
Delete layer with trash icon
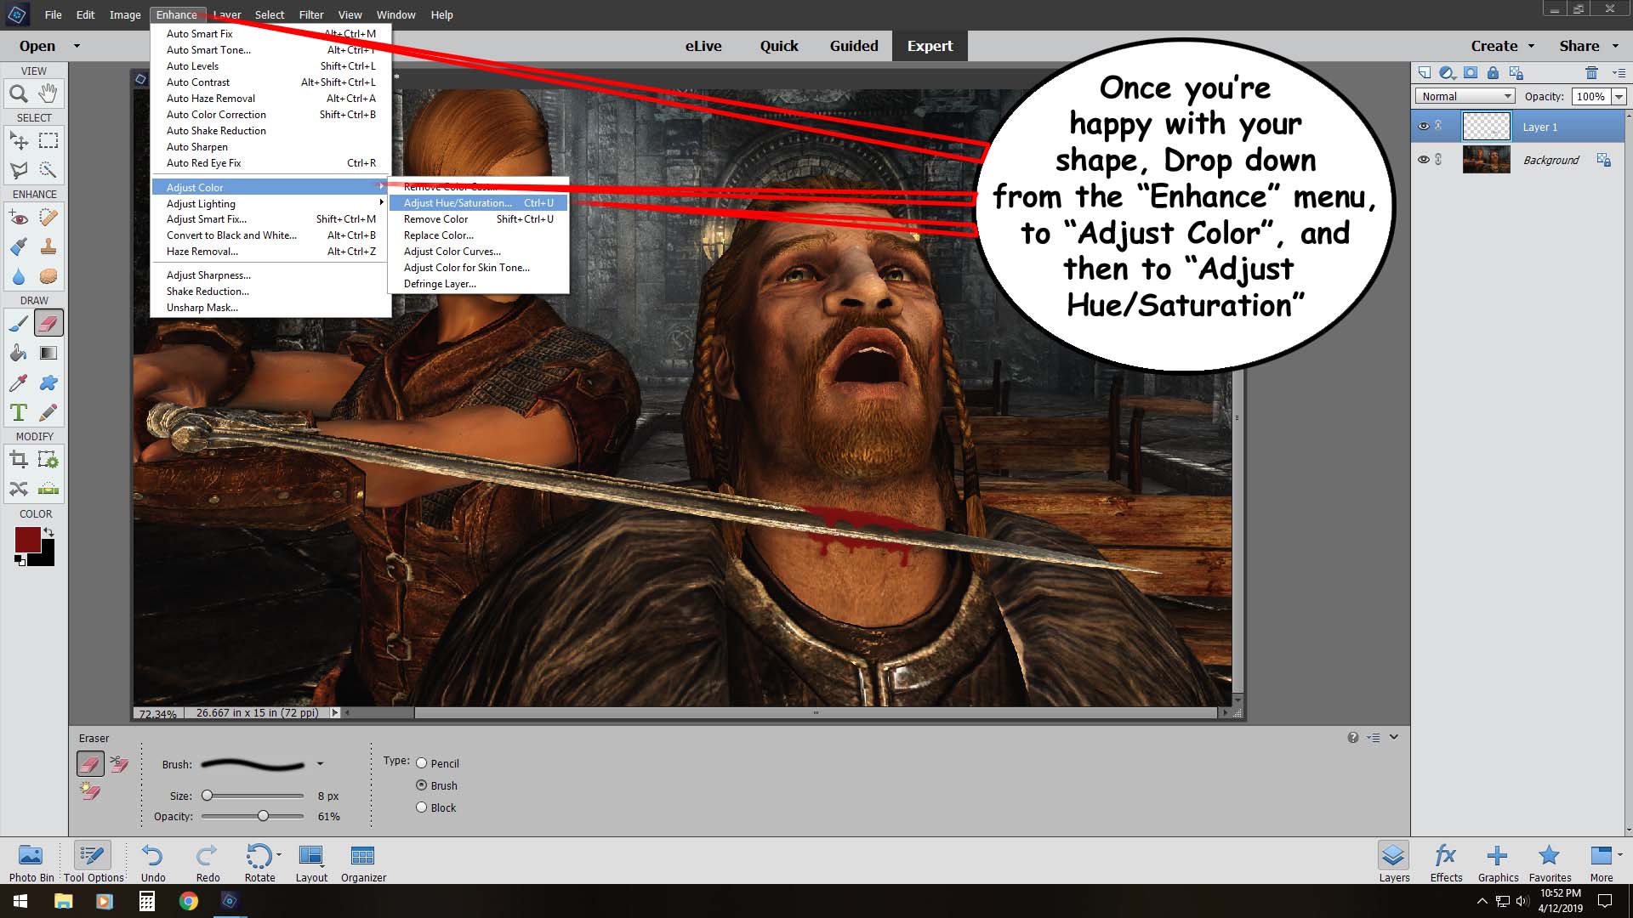(x=1592, y=72)
